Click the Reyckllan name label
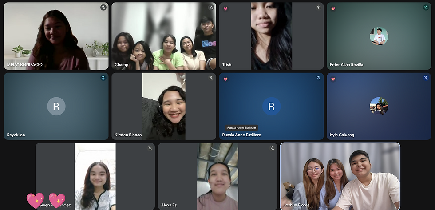Viewport: 435px width, 210px height. tap(16, 135)
